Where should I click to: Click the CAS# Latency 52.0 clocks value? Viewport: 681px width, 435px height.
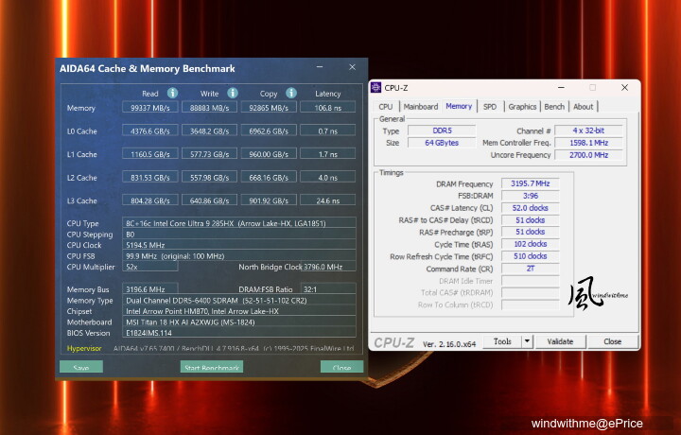click(x=531, y=208)
